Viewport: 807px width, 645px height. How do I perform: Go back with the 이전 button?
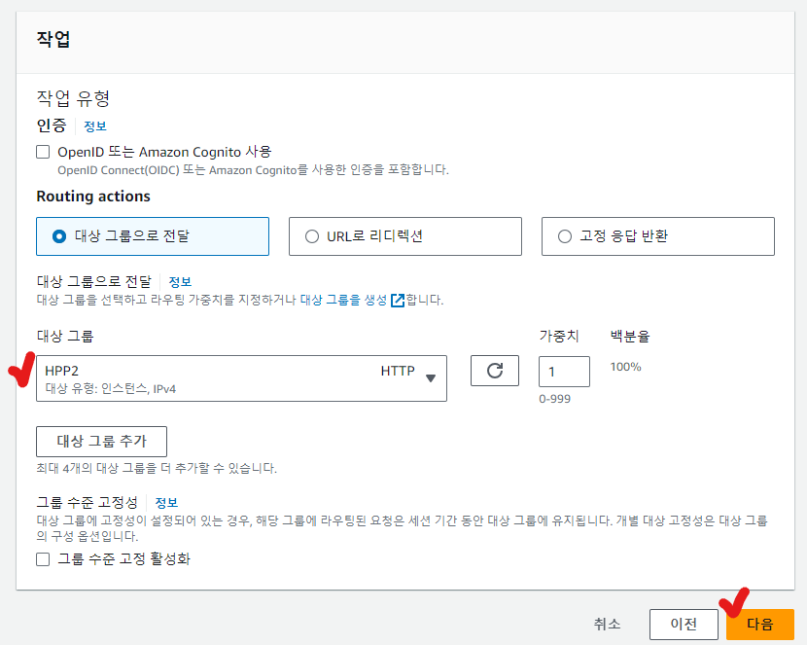[684, 625]
